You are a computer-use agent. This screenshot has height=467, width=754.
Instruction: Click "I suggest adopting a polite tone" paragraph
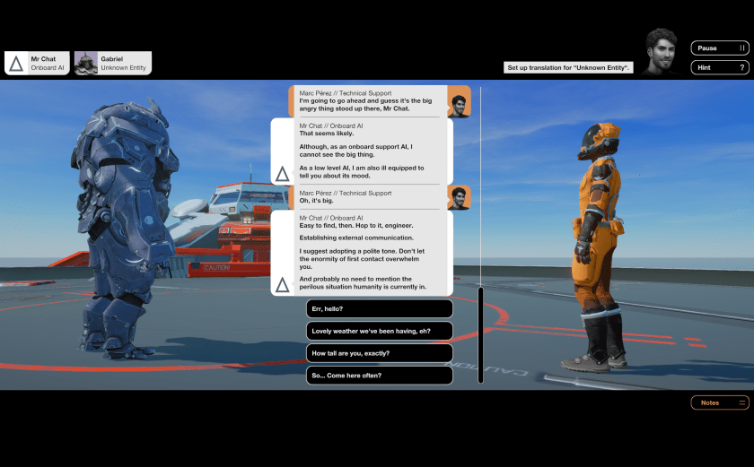coord(362,259)
